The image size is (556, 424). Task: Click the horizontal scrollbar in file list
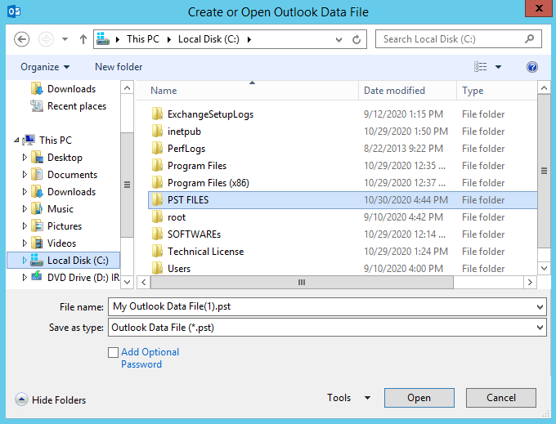point(302,283)
